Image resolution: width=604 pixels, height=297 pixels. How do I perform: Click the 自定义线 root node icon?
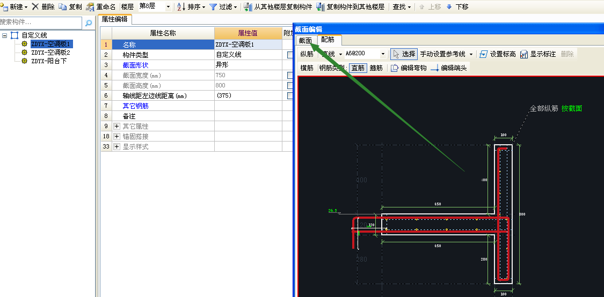[x=14, y=35]
